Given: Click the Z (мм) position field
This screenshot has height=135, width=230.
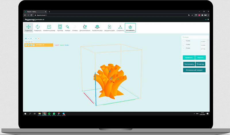Looking at the screenshot, I should (x=204, y=49).
